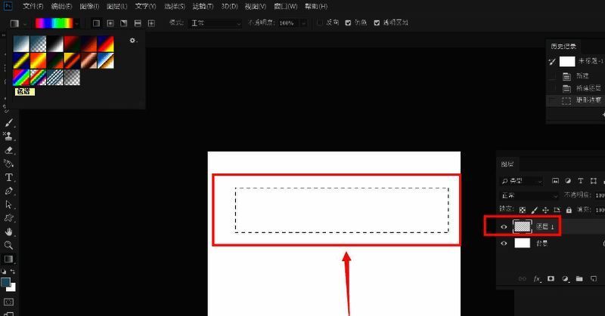Image resolution: width=605 pixels, height=316 pixels.
Task: Open layer blend mode 正常 dropdown
Action: (x=529, y=195)
